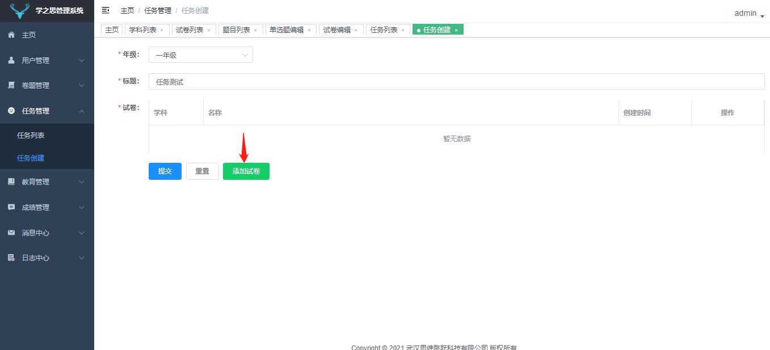Select the 用户管理 user management icon
This screenshot has width=770, height=350.
tap(12, 60)
